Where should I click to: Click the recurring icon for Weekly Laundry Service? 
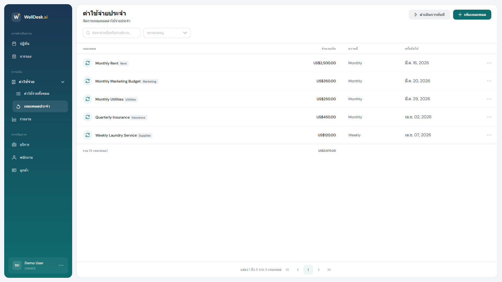click(88, 135)
